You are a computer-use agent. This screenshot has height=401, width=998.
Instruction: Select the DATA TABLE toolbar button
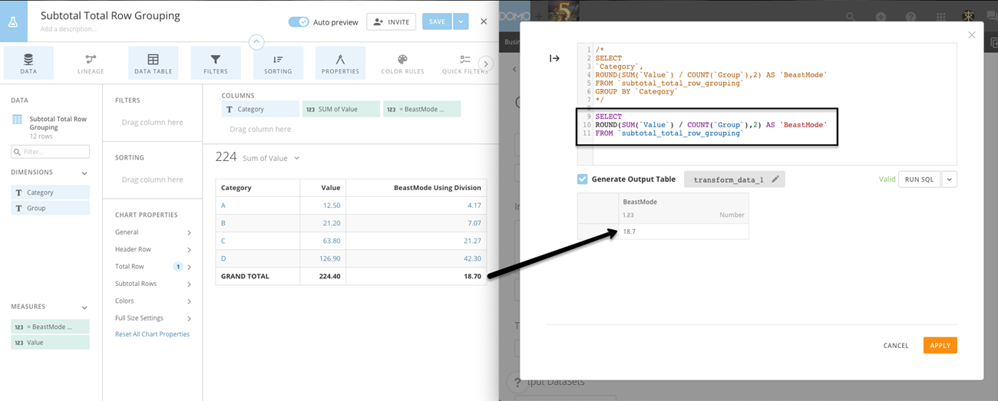153,63
